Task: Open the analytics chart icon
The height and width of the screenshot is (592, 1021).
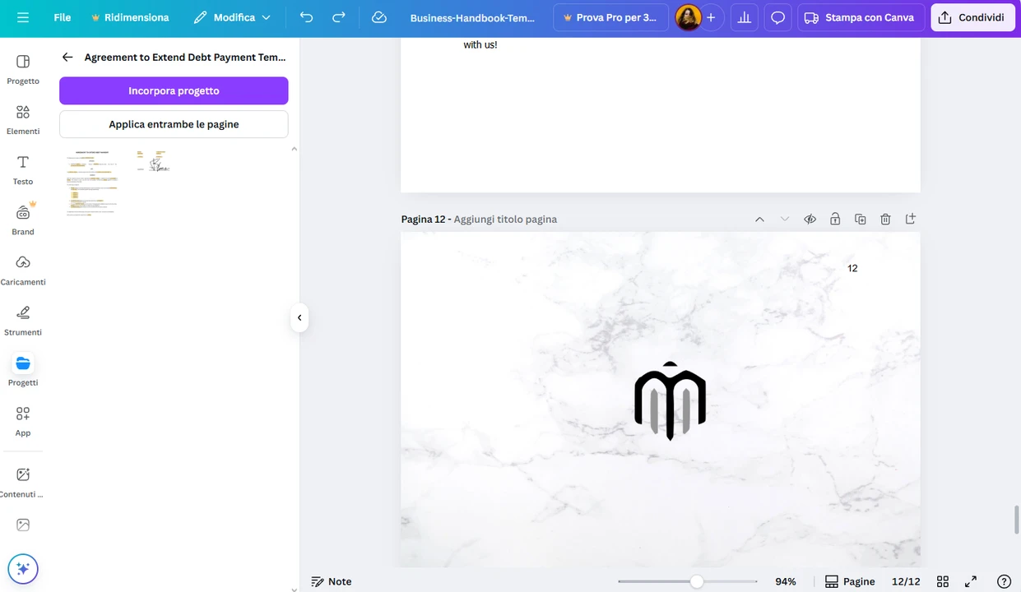Action: click(x=745, y=17)
